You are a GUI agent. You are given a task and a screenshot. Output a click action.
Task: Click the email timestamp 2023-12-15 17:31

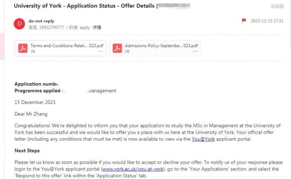tap(267, 21)
